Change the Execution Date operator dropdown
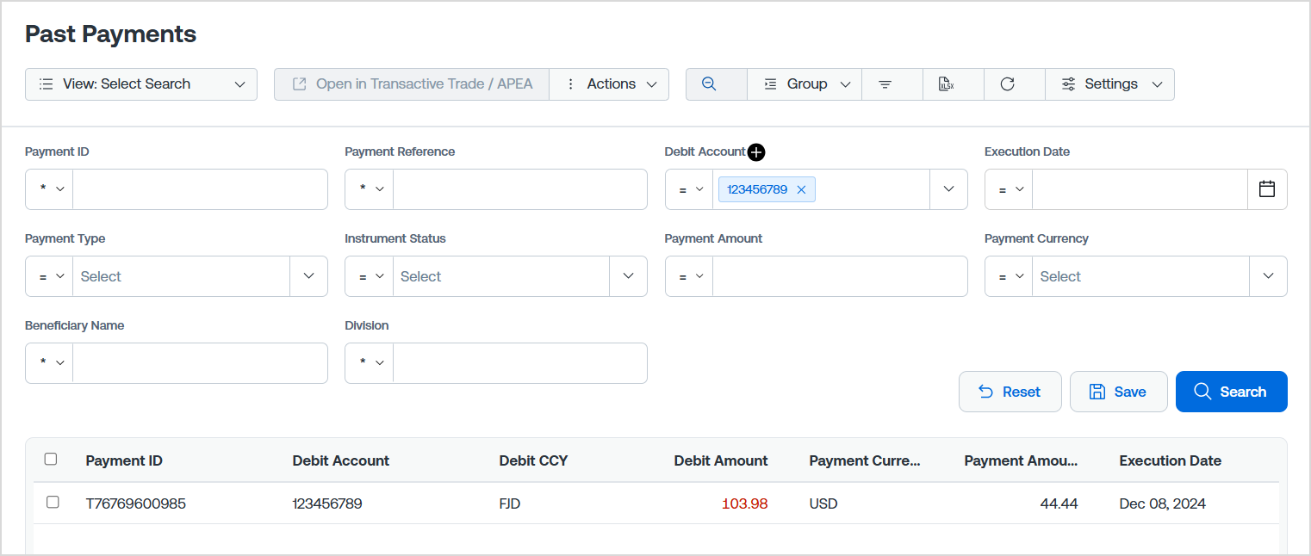 pos(1010,189)
